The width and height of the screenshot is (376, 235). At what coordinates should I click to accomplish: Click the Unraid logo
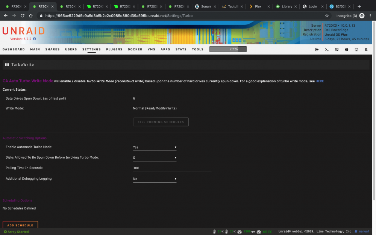pos(23,31)
